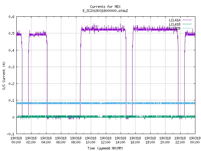Viewport: 201px width, 151px height.
Task: Click the green LCL41B legend line sample
Action: coord(187,24)
